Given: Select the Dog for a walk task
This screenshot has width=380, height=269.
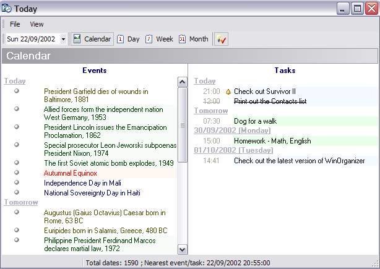Looking at the screenshot, I should (x=255, y=121).
